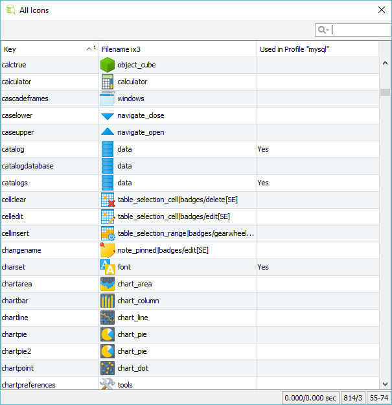The width and height of the screenshot is (392, 405).
Task: Click the calculator icon in the calculator row
Action: click(108, 82)
